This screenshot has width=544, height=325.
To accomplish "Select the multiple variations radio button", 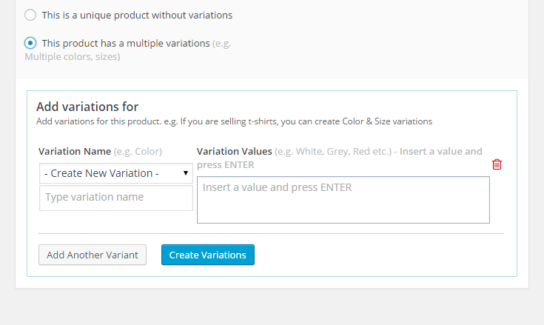I will coord(30,43).
